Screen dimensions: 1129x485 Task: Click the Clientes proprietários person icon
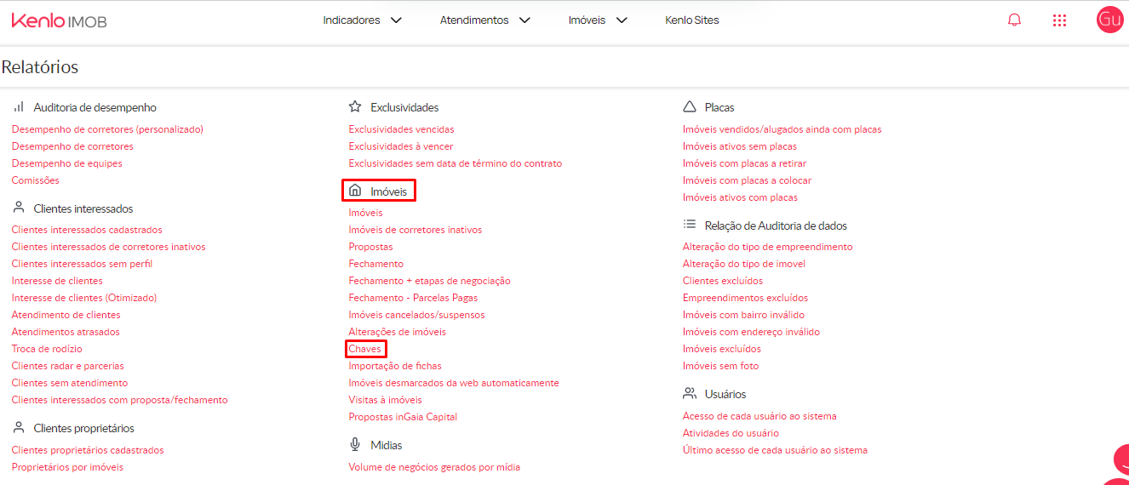click(x=19, y=427)
